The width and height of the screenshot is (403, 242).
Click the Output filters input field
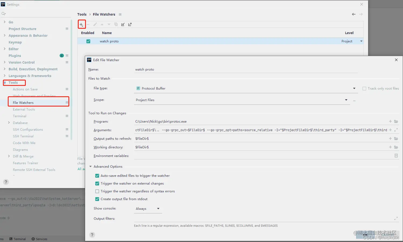264,218
